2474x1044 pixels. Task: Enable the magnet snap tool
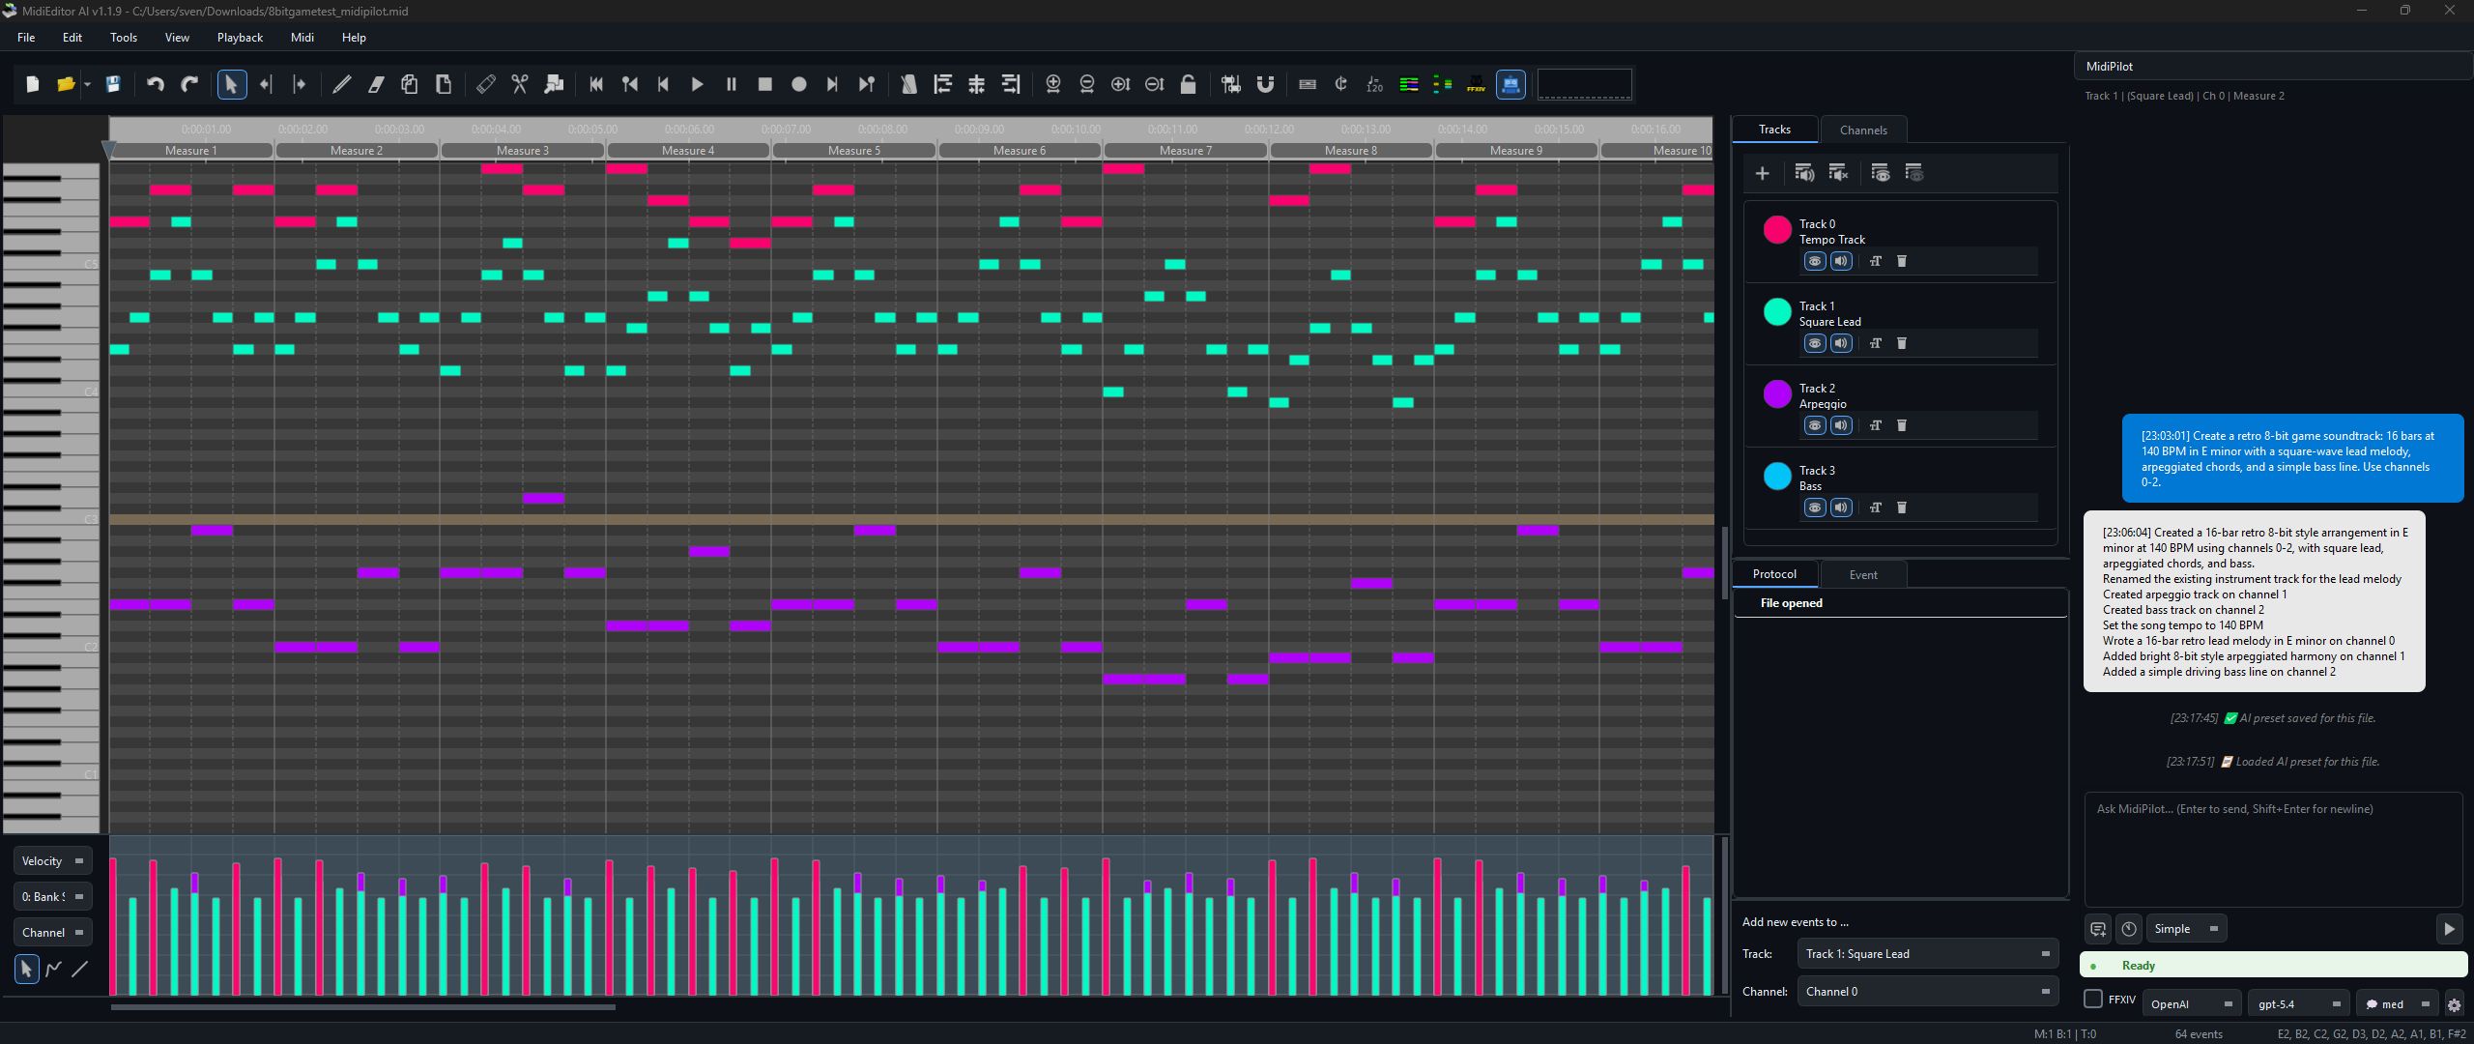click(x=1265, y=84)
